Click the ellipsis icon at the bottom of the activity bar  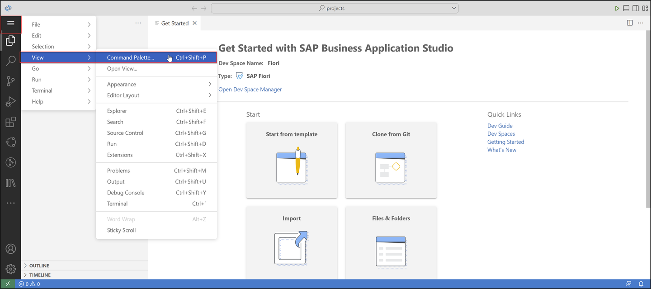coord(11,203)
